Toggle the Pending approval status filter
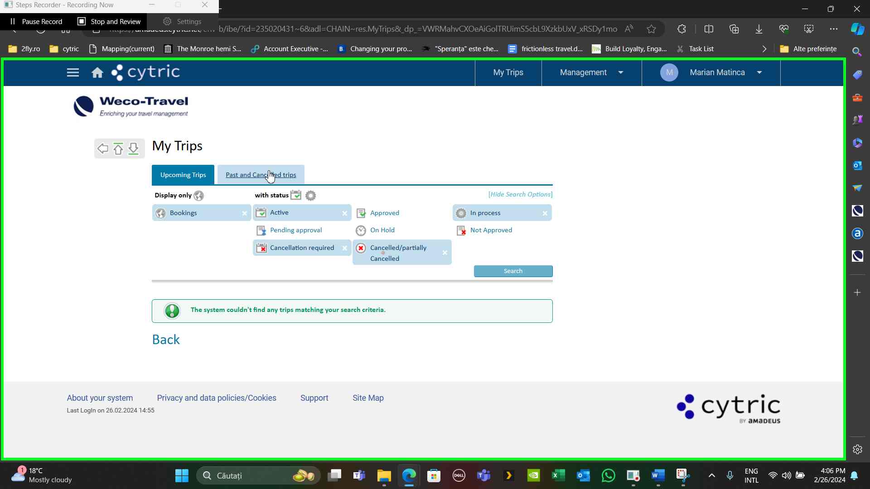This screenshot has height=489, width=870. (x=295, y=230)
